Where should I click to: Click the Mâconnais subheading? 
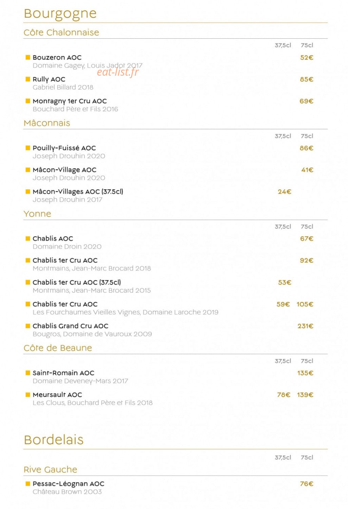tap(47, 123)
